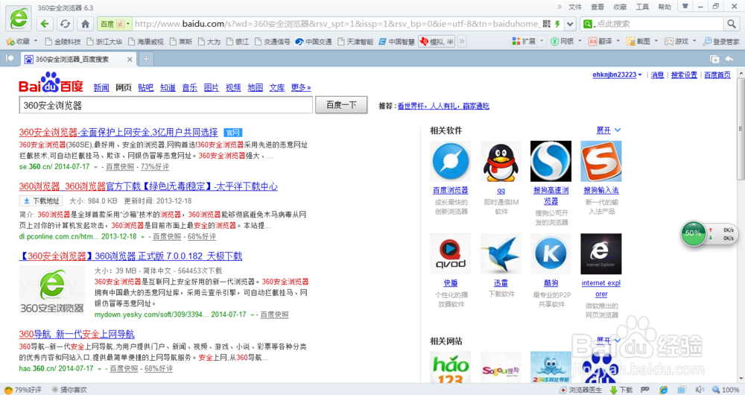Open the 金陵科技 bookmark
The height and width of the screenshot is (395, 745).
point(63,42)
